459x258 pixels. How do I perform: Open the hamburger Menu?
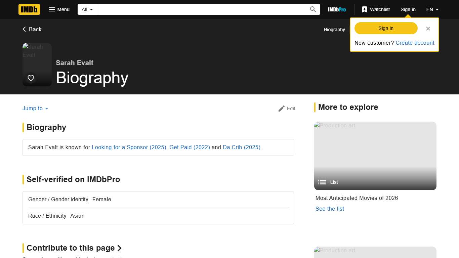coord(59,9)
